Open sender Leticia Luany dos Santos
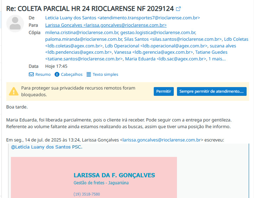The height and width of the screenshot is (198, 254). [x=122, y=18]
